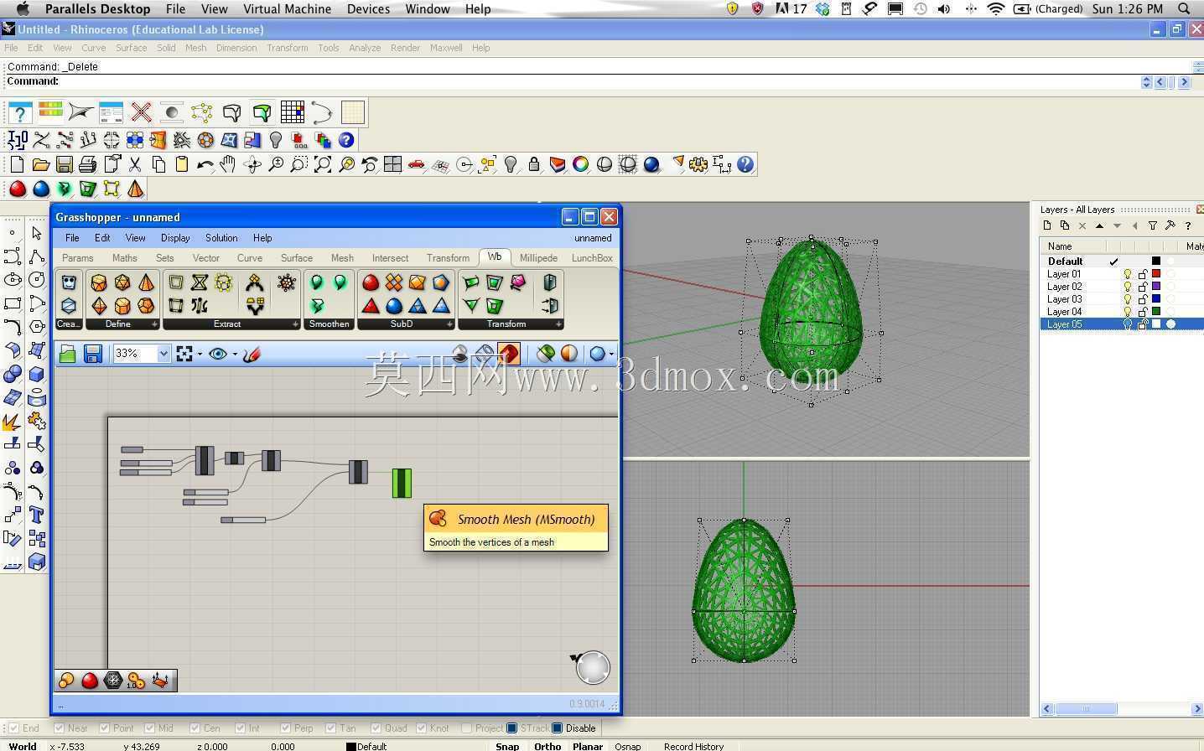
Task: Toggle Layer 01 visibility light bulb
Action: point(1128,274)
